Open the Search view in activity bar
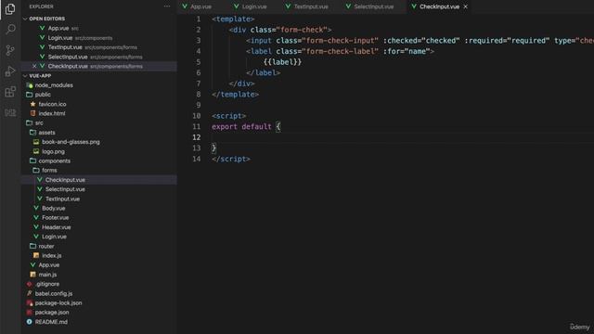The height and width of the screenshot is (334, 594). pyautogui.click(x=10, y=29)
